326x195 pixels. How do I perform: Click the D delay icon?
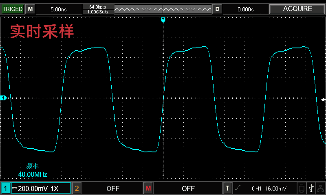coord(217,9)
